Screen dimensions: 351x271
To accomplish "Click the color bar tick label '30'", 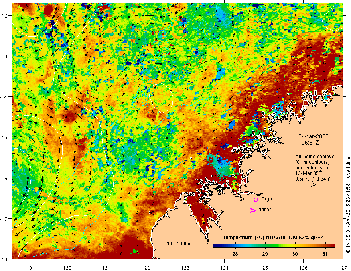I will [x=295, y=254].
